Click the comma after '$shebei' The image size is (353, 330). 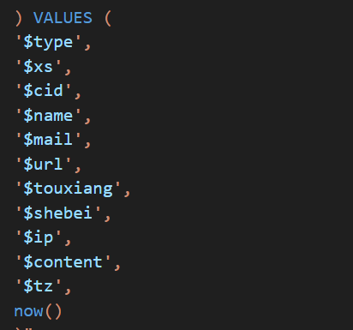click(x=107, y=217)
